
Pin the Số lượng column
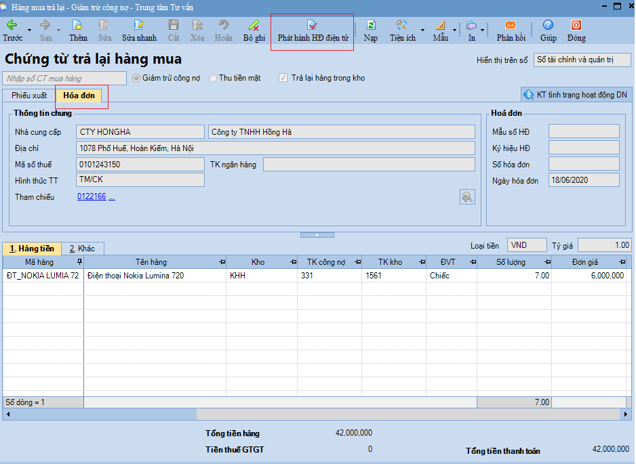tap(547, 262)
